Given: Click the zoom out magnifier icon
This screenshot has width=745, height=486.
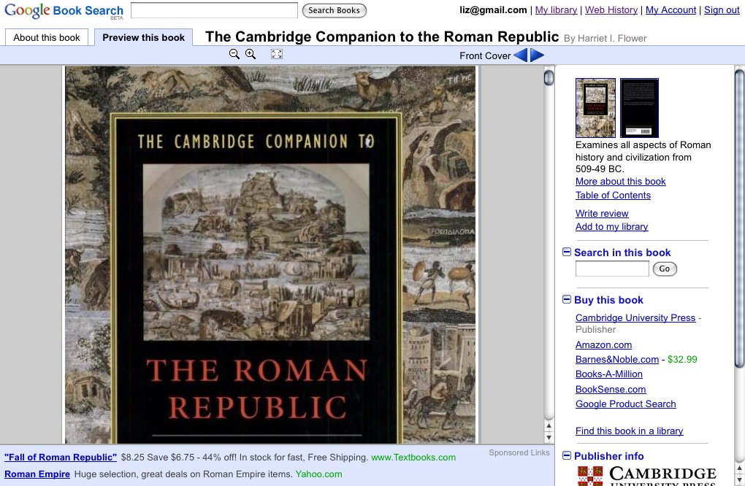Looking at the screenshot, I should (x=234, y=54).
